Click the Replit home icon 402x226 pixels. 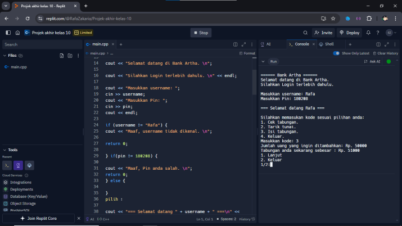point(17,33)
